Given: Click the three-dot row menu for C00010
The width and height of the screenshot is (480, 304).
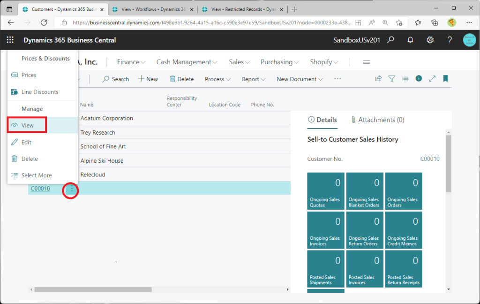Looking at the screenshot, I should (72, 189).
